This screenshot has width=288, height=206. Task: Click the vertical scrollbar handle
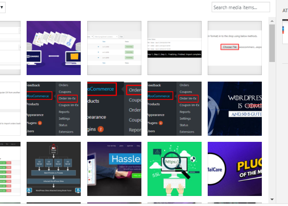tap(272, 43)
